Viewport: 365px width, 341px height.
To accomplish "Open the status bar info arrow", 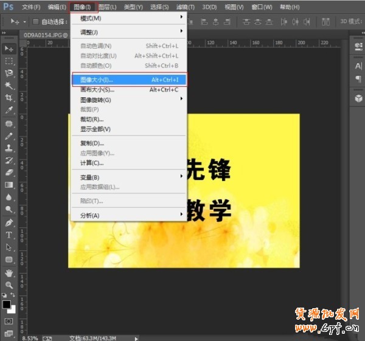I will (136, 337).
